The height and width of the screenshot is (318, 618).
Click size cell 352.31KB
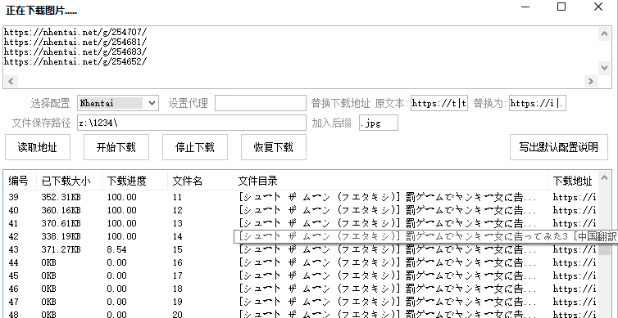coord(61,197)
